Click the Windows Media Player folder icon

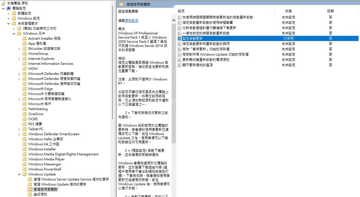pyautogui.click(x=24, y=159)
